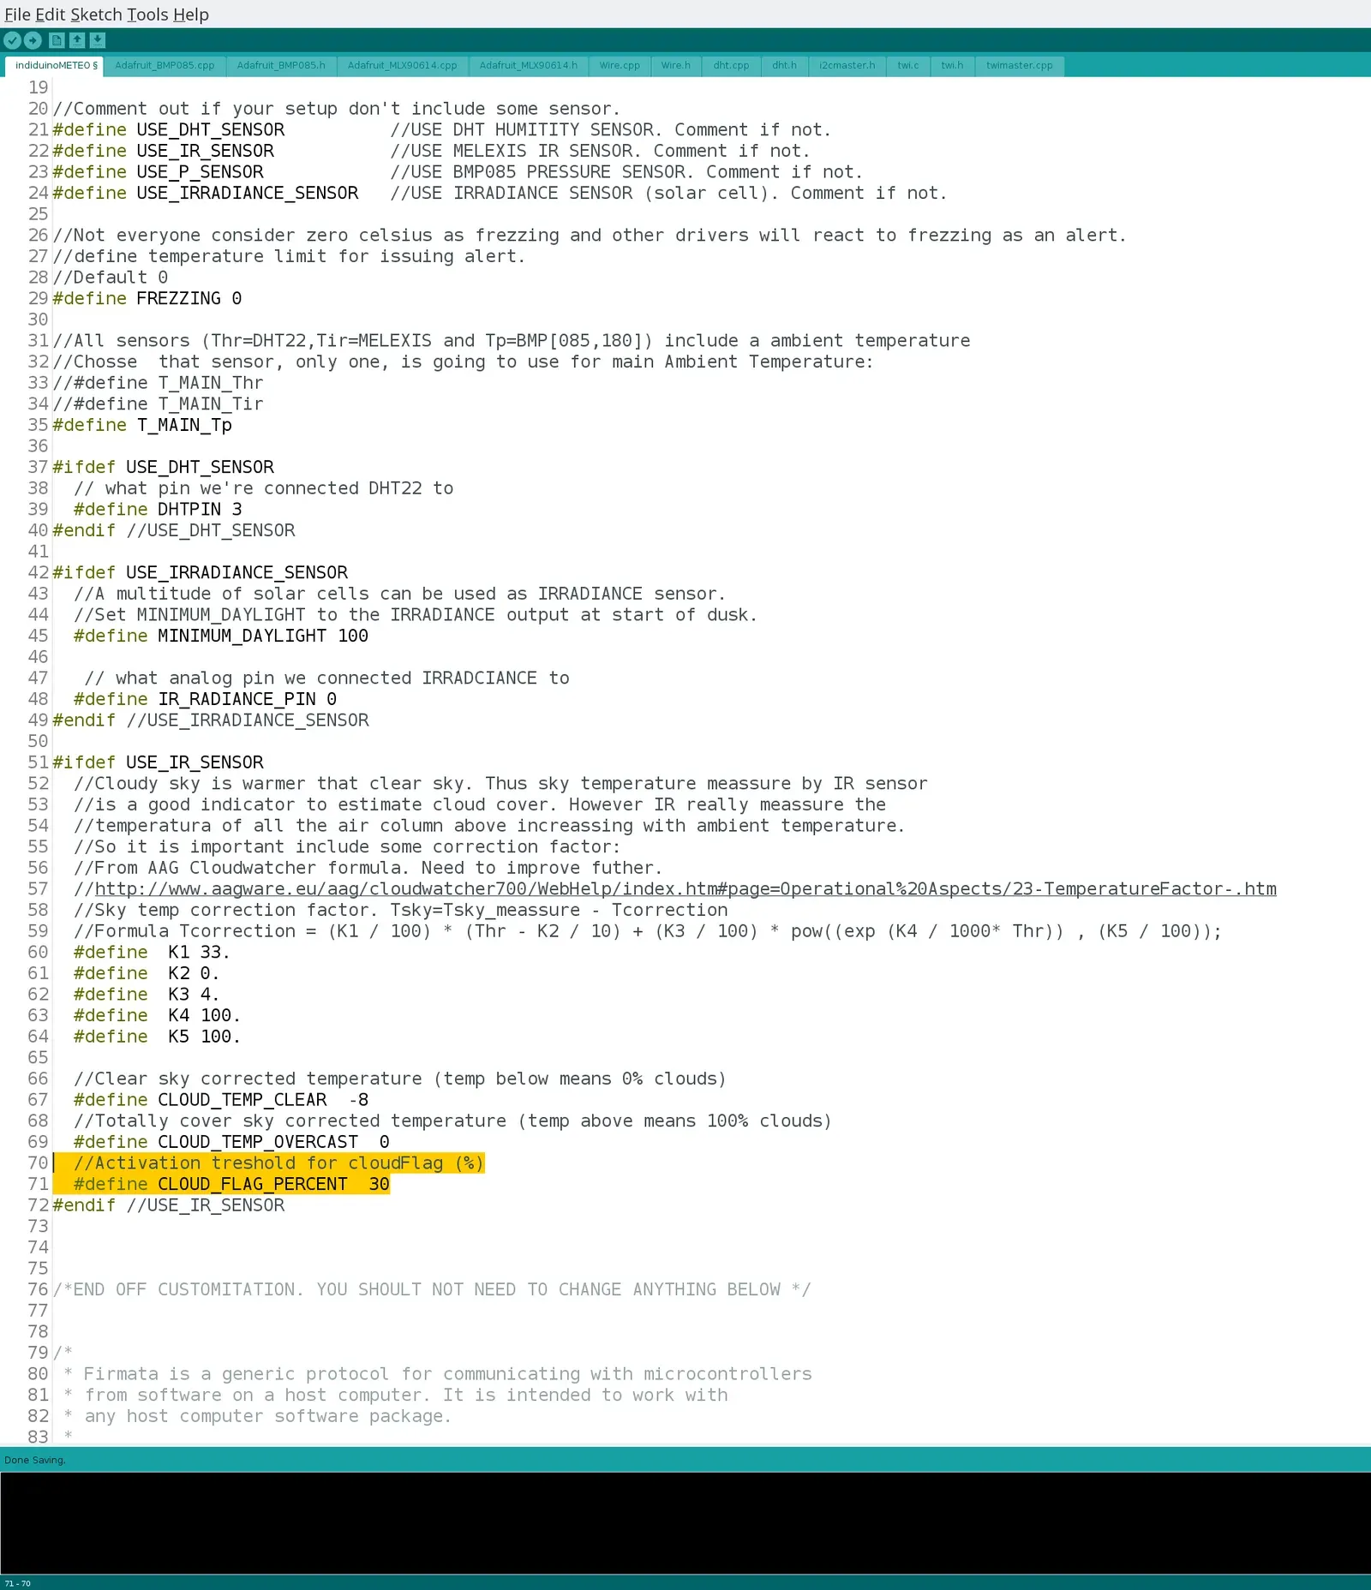Image resolution: width=1371 pixels, height=1590 pixels.
Task: Click the Verify sketch checkmark icon
Action: point(12,40)
